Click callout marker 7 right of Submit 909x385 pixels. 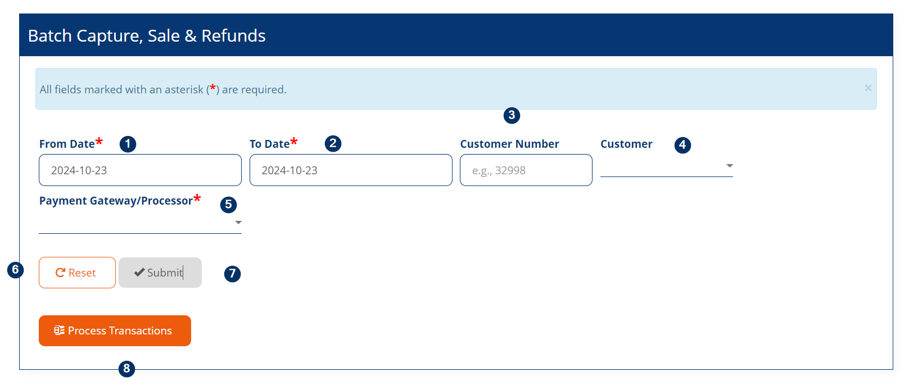point(232,274)
